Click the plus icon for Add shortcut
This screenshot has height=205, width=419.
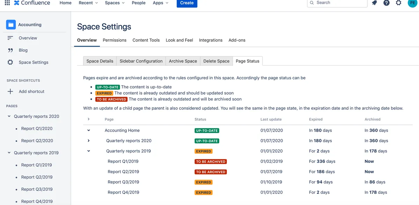click(x=10, y=91)
